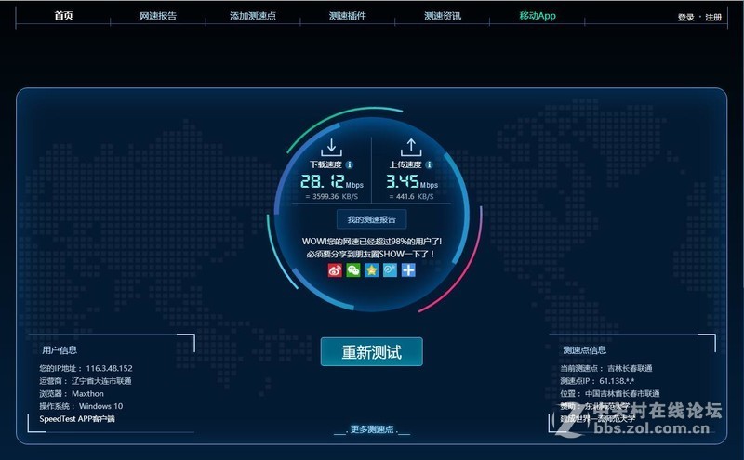
Task: Show 更多测速点 link
Action: (372, 429)
